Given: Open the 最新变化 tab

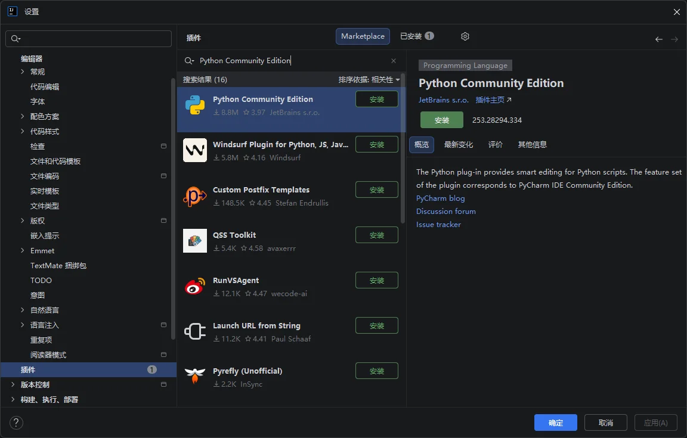Looking at the screenshot, I should [x=459, y=145].
